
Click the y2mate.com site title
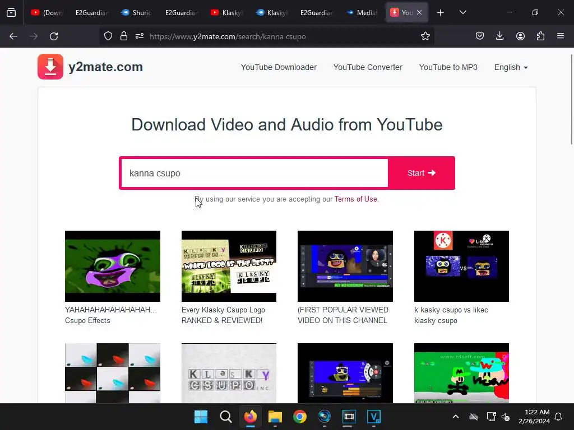[x=105, y=67]
